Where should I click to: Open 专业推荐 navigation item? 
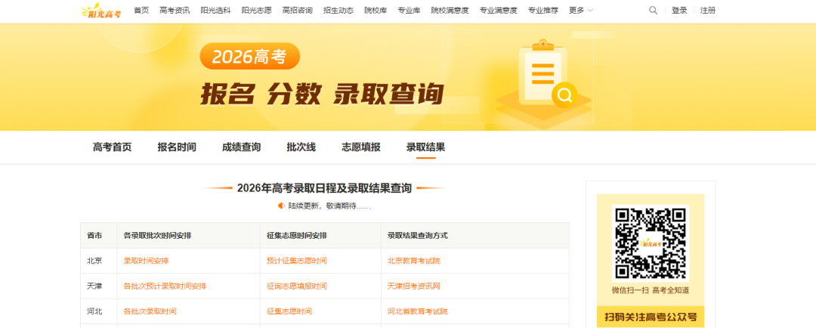tap(542, 11)
